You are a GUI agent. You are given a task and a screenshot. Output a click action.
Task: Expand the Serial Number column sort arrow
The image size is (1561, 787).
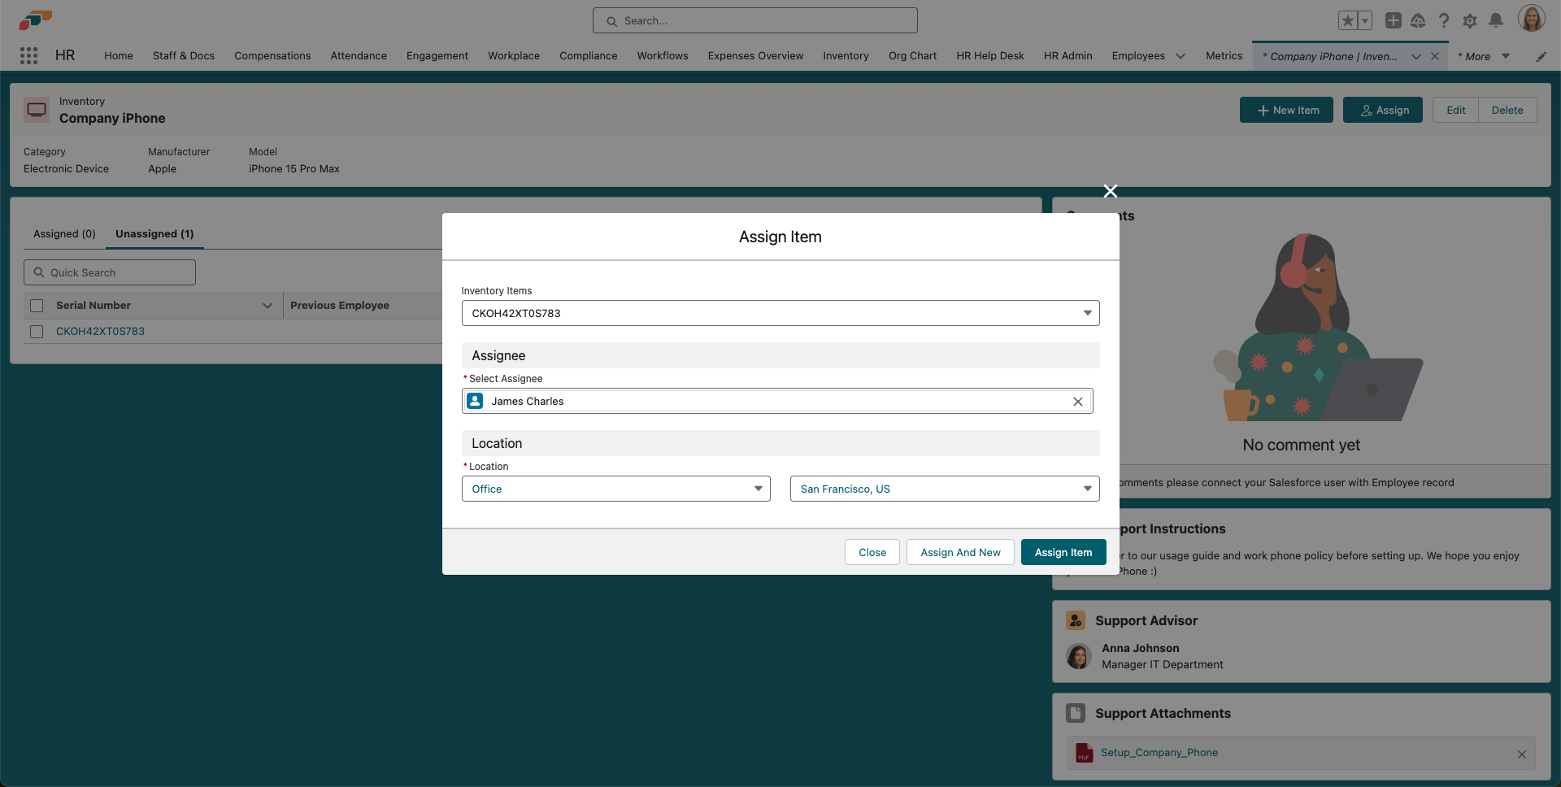[x=268, y=306]
